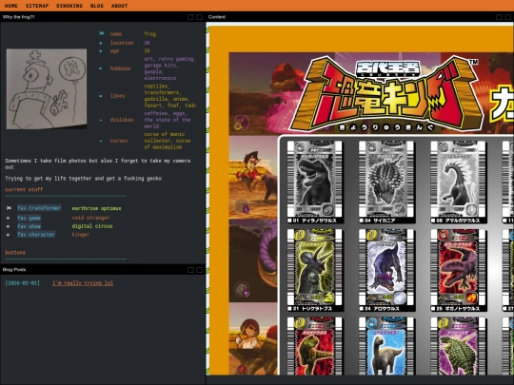
Task: Click the blue-background sauropod card in third row
Action: pyautogui.click(x=386, y=346)
